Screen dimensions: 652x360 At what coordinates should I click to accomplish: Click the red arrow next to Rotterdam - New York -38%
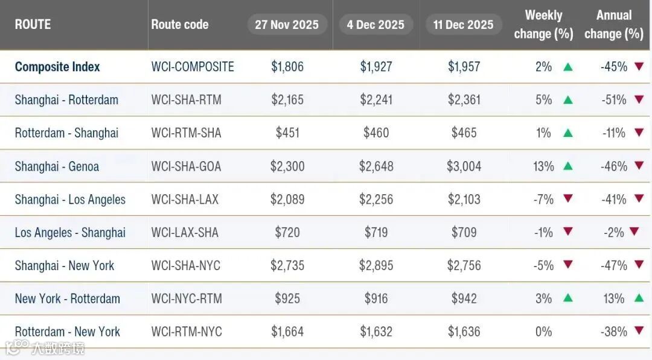[639, 330]
